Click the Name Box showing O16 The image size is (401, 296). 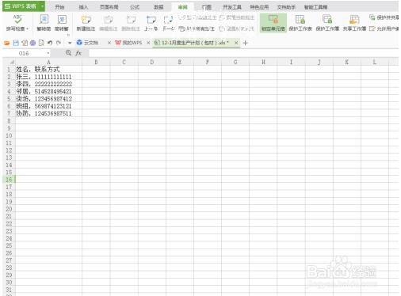click(x=24, y=53)
